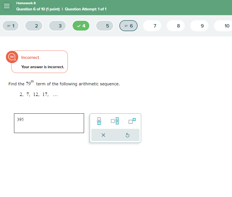Viewport: 232px width, 197px height.
Task: Open question 9
Action: pos(199,26)
